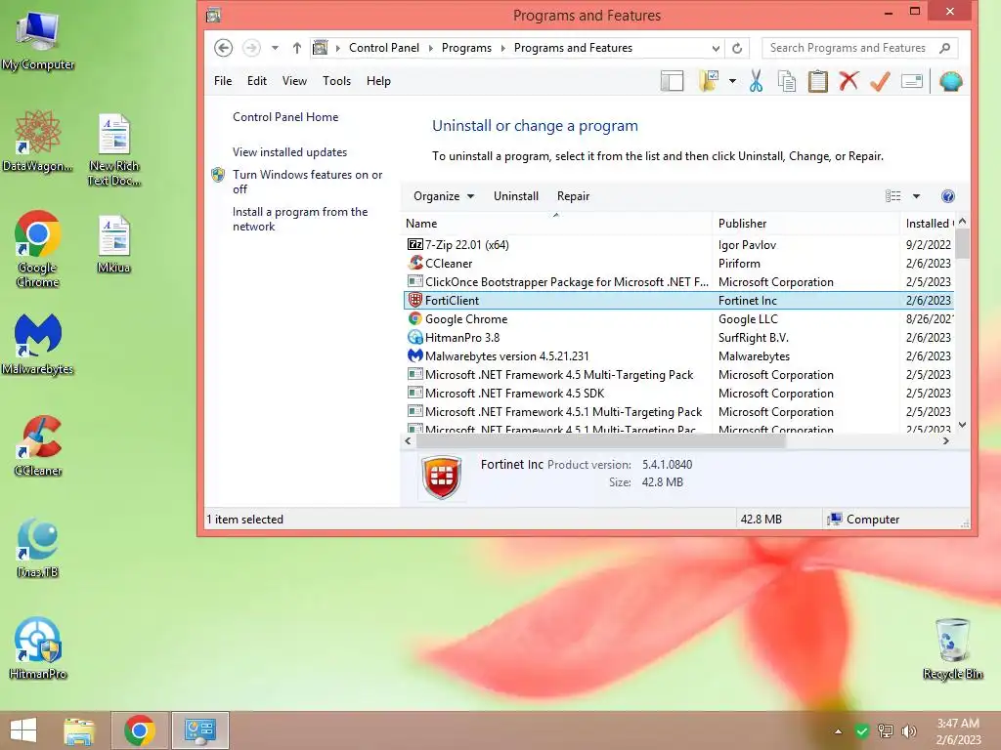Select the ClickOnce Bootstrapper Package entry

coord(678,282)
